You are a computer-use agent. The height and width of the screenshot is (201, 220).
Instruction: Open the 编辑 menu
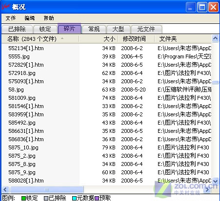click(30, 18)
